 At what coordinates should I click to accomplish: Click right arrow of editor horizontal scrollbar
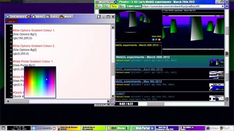point(109,101)
